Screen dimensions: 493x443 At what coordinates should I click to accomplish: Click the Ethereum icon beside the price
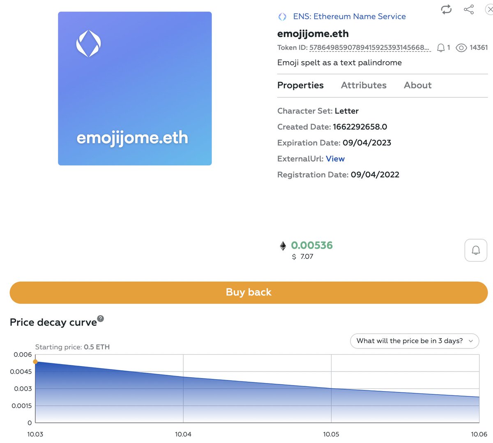click(x=283, y=246)
